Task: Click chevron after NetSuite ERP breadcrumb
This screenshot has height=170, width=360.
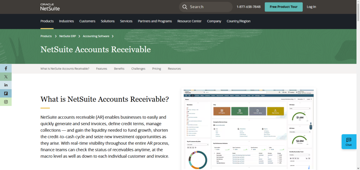Action: pyautogui.click(x=79, y=36)
